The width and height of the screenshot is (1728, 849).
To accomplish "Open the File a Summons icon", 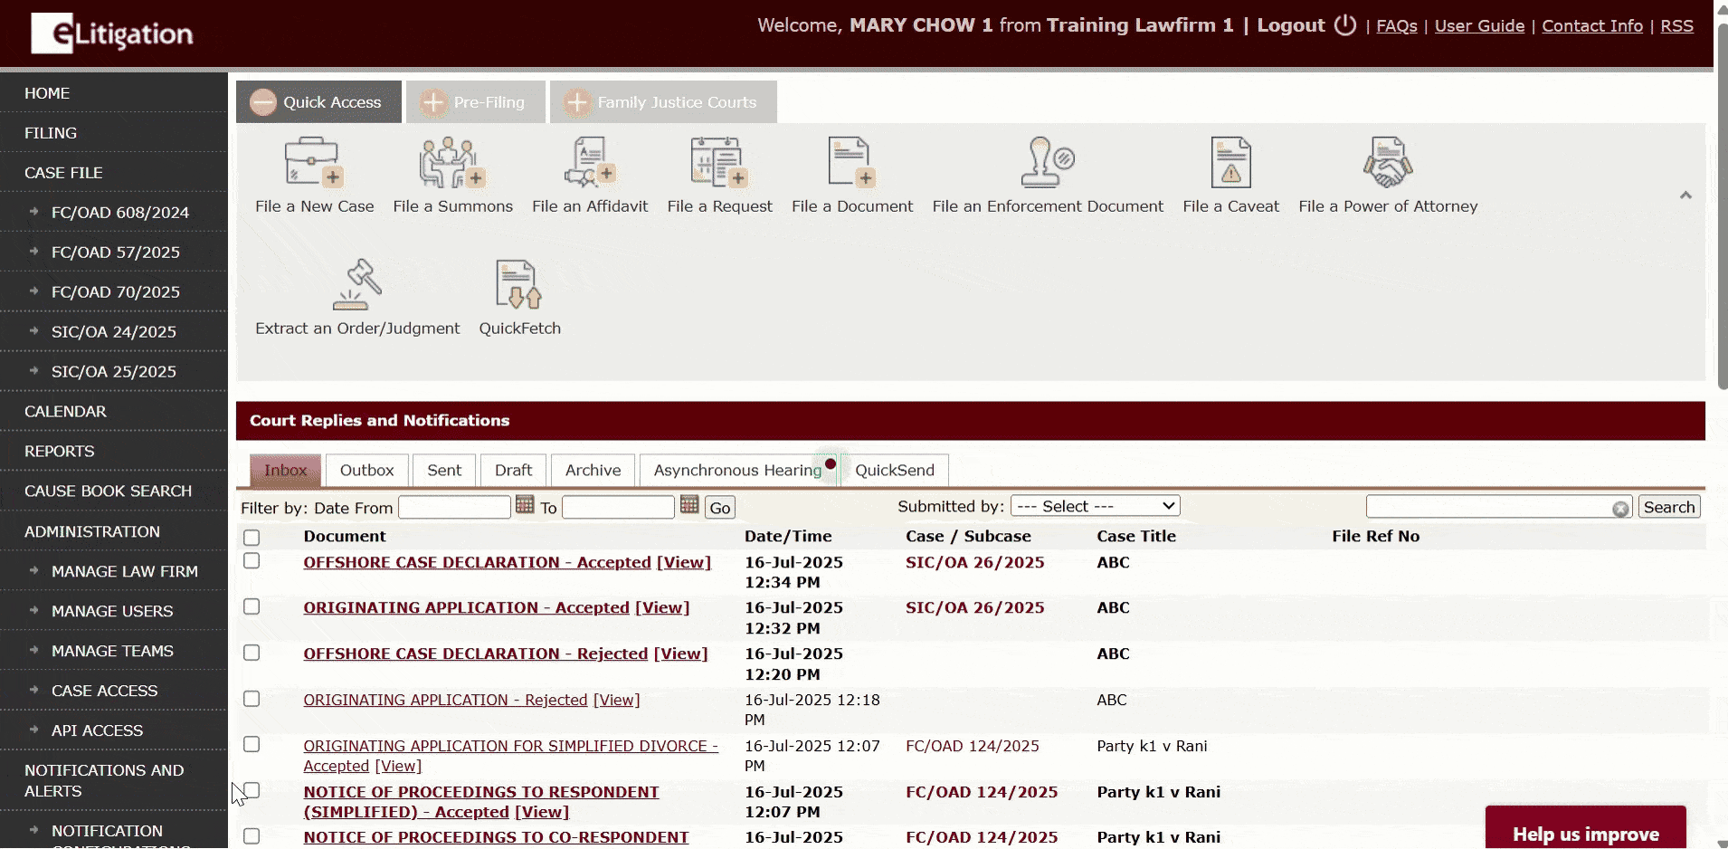I will click(x=451, y=164).
